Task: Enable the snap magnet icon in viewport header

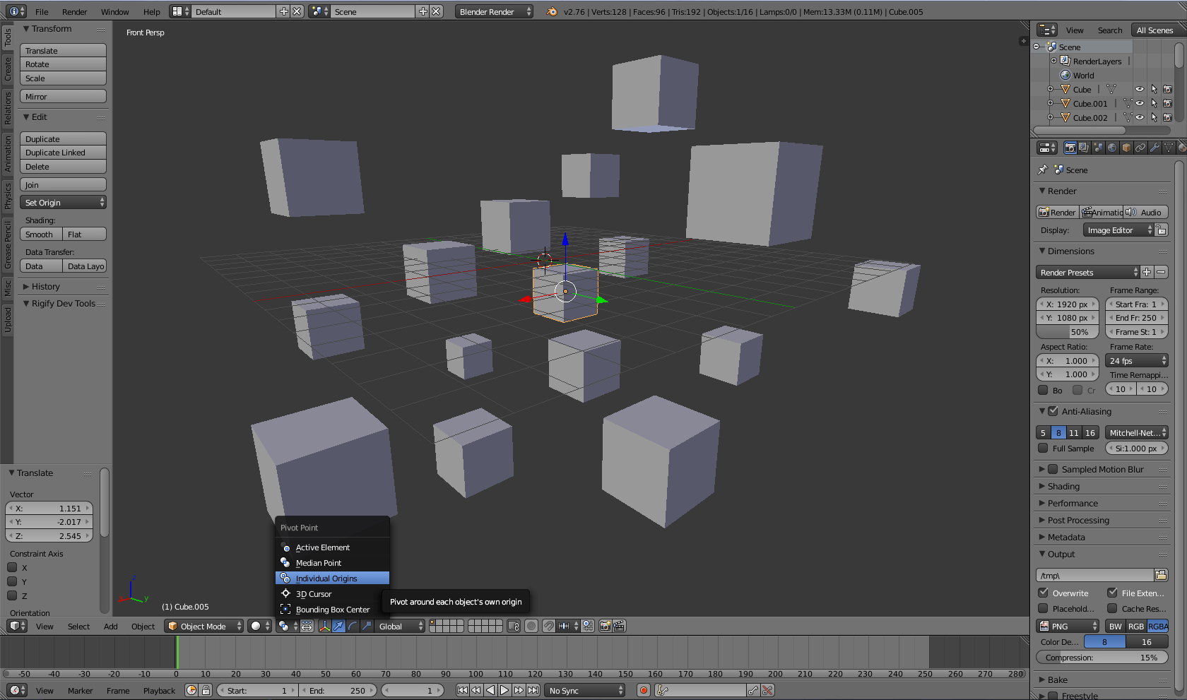Action: pos(549,626)
